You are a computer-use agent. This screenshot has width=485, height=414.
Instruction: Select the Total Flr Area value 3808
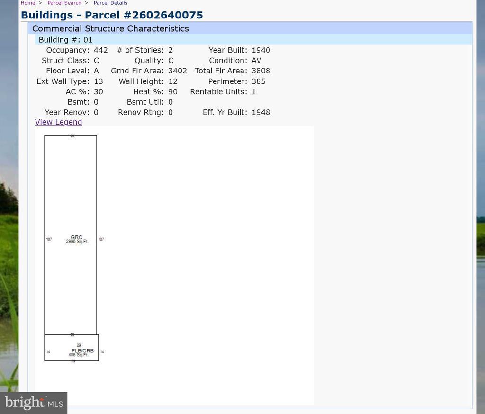260,71
